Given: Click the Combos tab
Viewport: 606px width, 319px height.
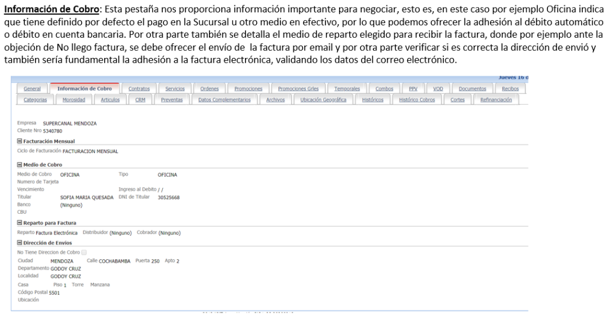Looking at the screenshot, I should point(384,89).
